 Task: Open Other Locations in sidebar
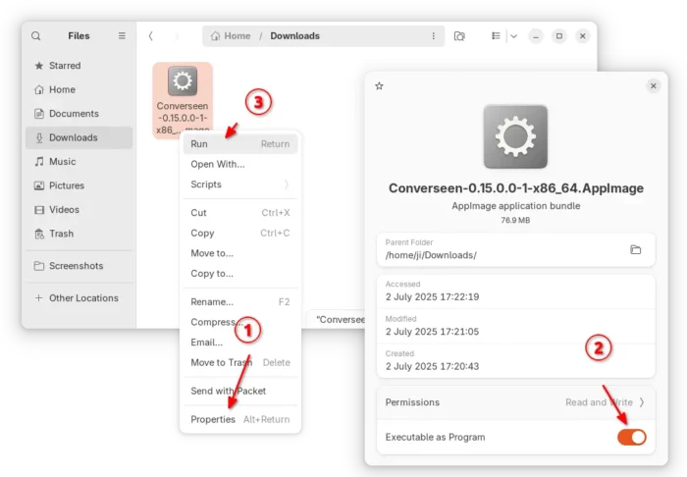pos(83,298)
